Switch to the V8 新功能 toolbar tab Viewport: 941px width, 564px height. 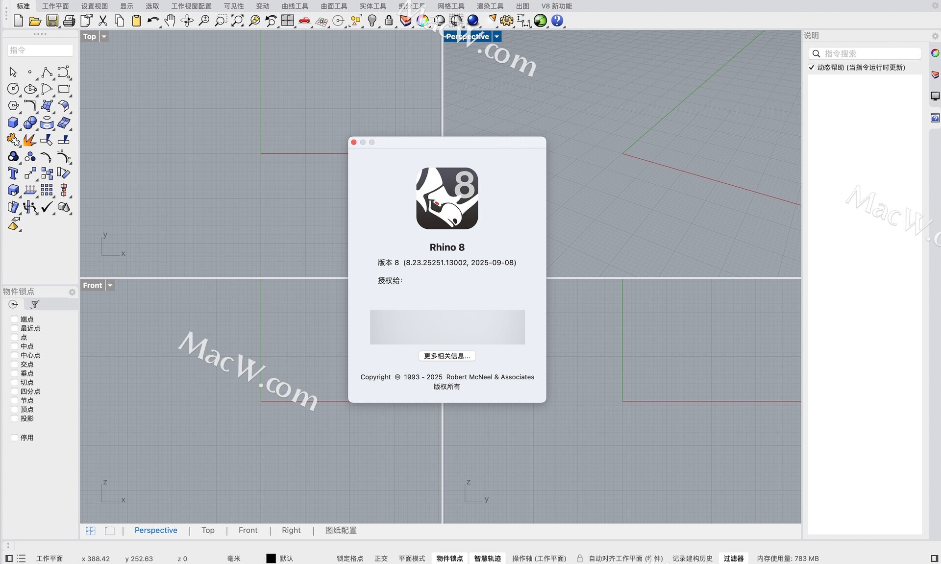557,6
